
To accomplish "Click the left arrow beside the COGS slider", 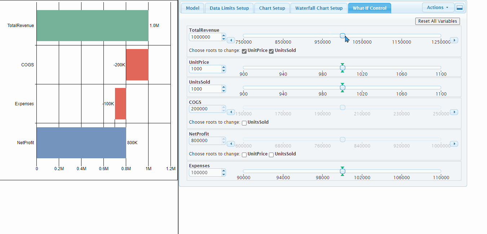I will coord(231,112).
